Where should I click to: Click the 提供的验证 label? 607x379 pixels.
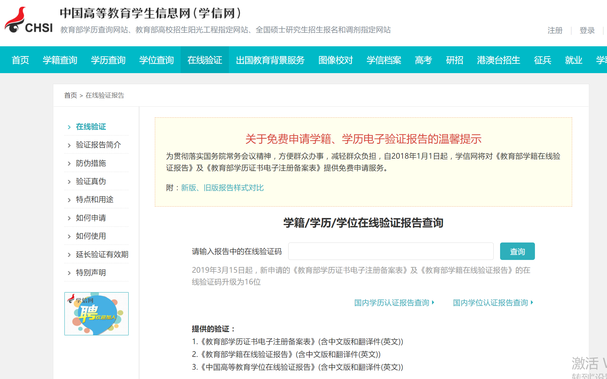coord(214,329)
